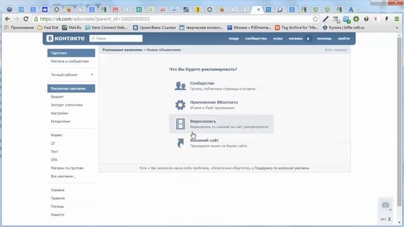Screen dimensions: 404x227
Task: Open the Новости sidebar link
Action: click(x=57, y=214)
